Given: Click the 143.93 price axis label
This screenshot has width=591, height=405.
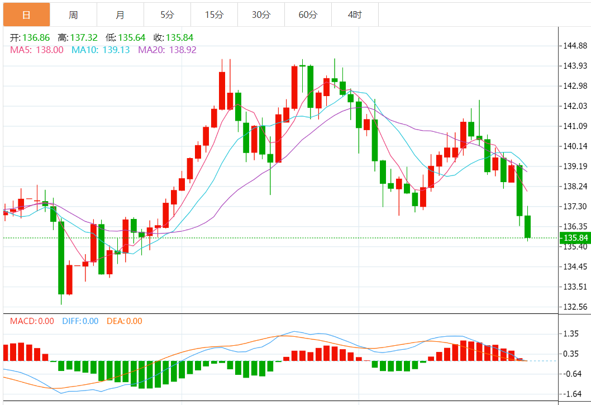Looking at the screenshot, I should click(x=575, y=66).
